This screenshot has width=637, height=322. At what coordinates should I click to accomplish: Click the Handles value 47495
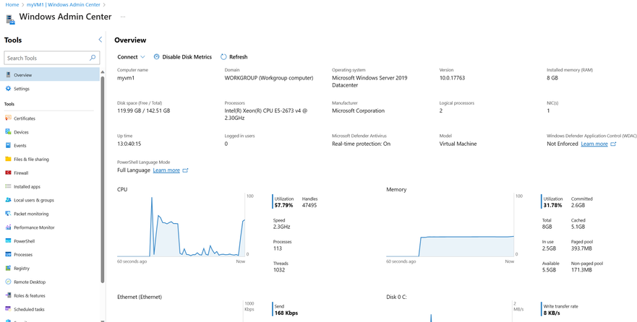coord(309,206)
